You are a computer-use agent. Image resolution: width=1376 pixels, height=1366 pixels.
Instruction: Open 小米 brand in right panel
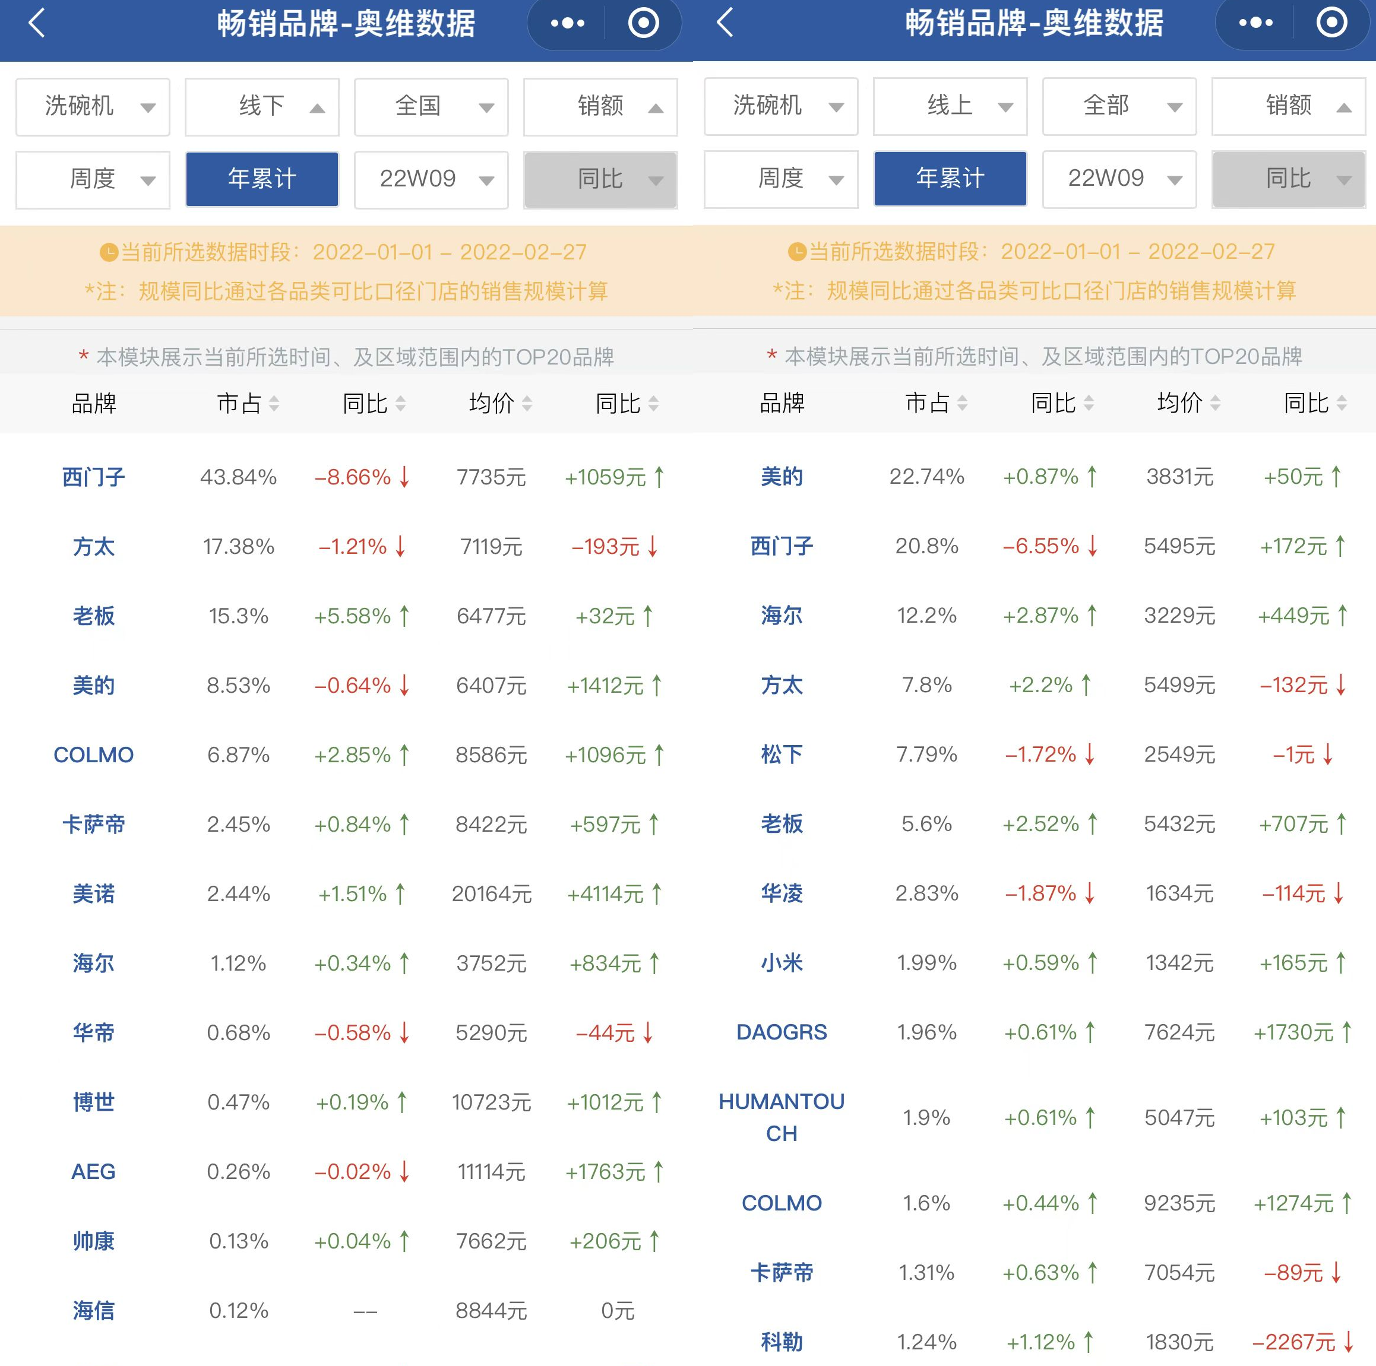(782, 962)
